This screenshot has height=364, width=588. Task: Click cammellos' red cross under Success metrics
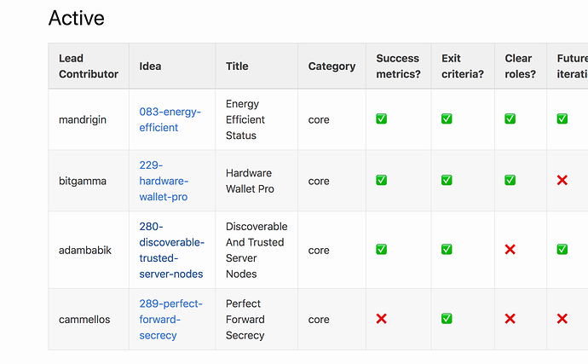click(382, 319)
